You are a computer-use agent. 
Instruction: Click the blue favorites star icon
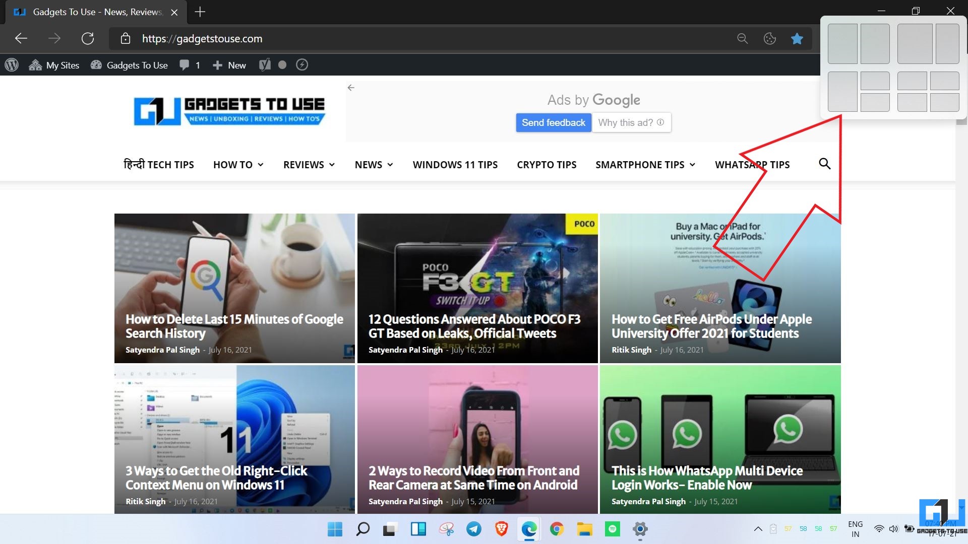pos(797,39)
